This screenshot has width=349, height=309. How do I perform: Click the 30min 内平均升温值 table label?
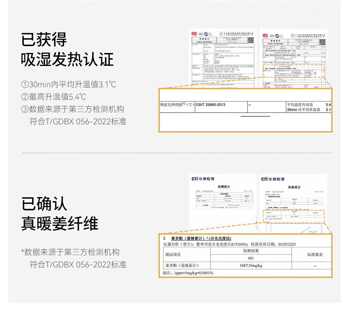(x=303, y=110)
